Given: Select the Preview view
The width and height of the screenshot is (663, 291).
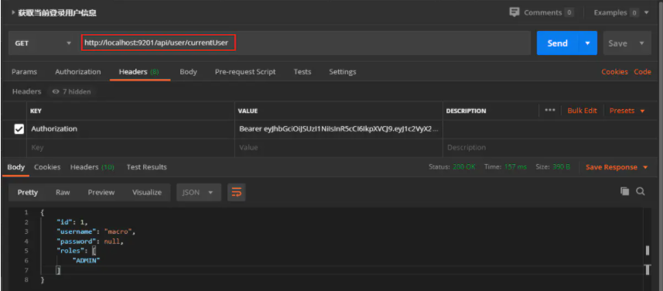Looking at the screenshot, I should click(x=101, y=193).
